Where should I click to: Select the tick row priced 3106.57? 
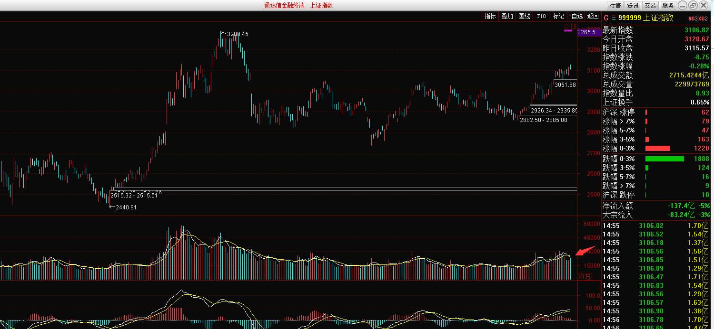coord(657,302)
